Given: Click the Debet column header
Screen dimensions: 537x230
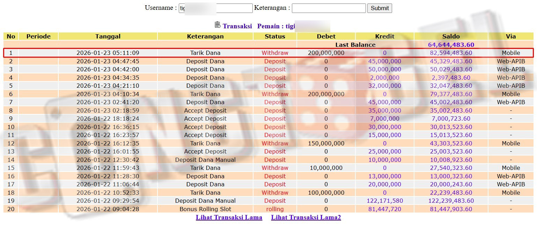Looking at the screenshot, I should 326,36.
